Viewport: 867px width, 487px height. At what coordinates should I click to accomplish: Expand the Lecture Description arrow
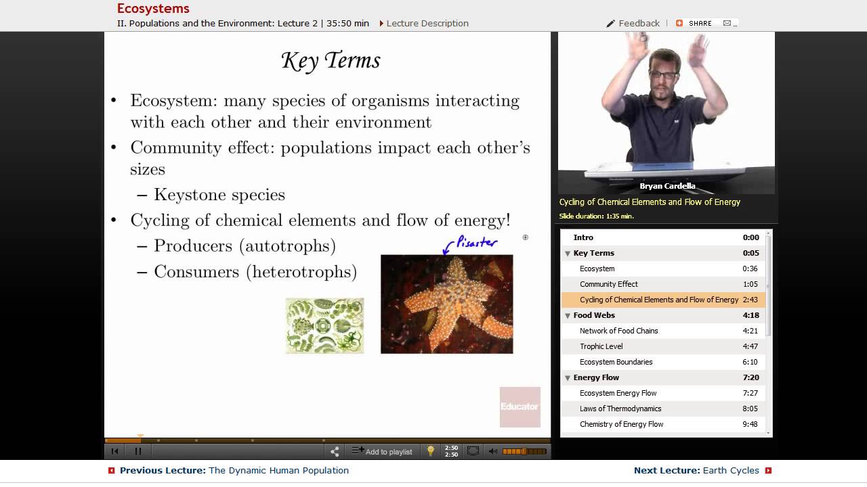coord(381,23)
